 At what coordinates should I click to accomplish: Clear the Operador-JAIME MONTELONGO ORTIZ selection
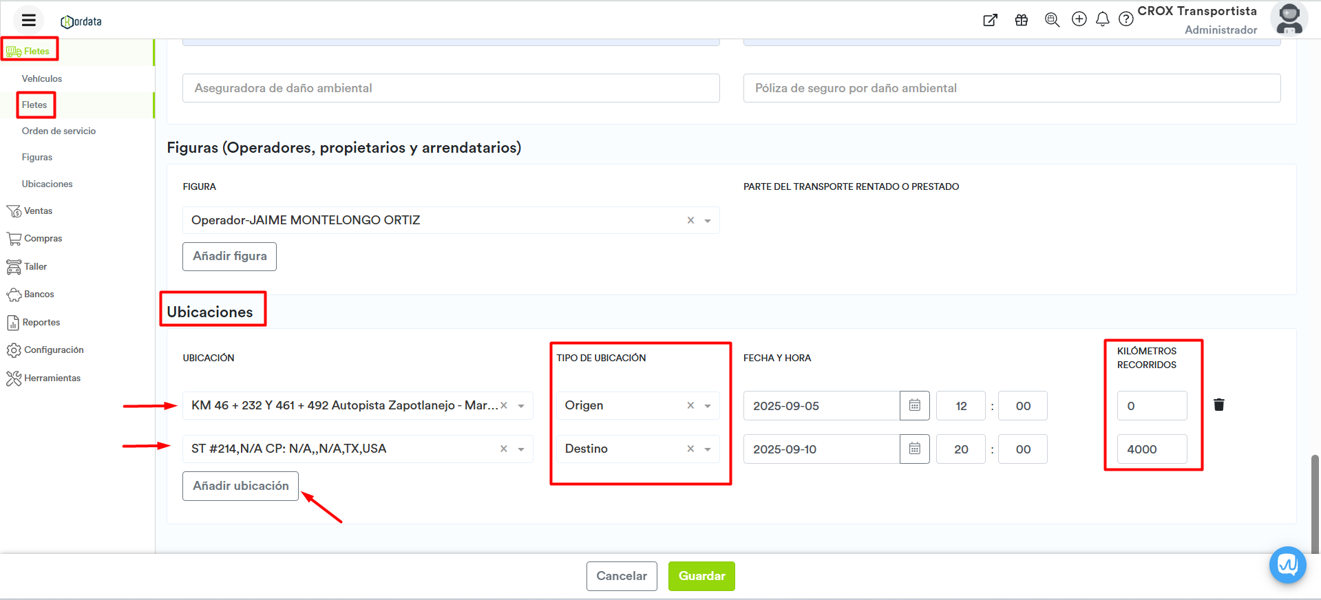[690, 220]
